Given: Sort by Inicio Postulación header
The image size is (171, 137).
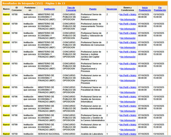Looking at the screenshot, I should coord(145,9).
